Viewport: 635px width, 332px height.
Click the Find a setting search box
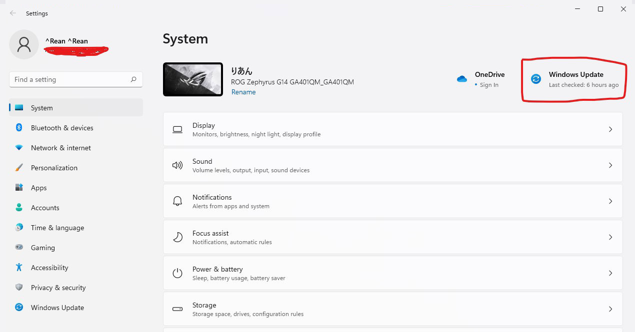76,79
